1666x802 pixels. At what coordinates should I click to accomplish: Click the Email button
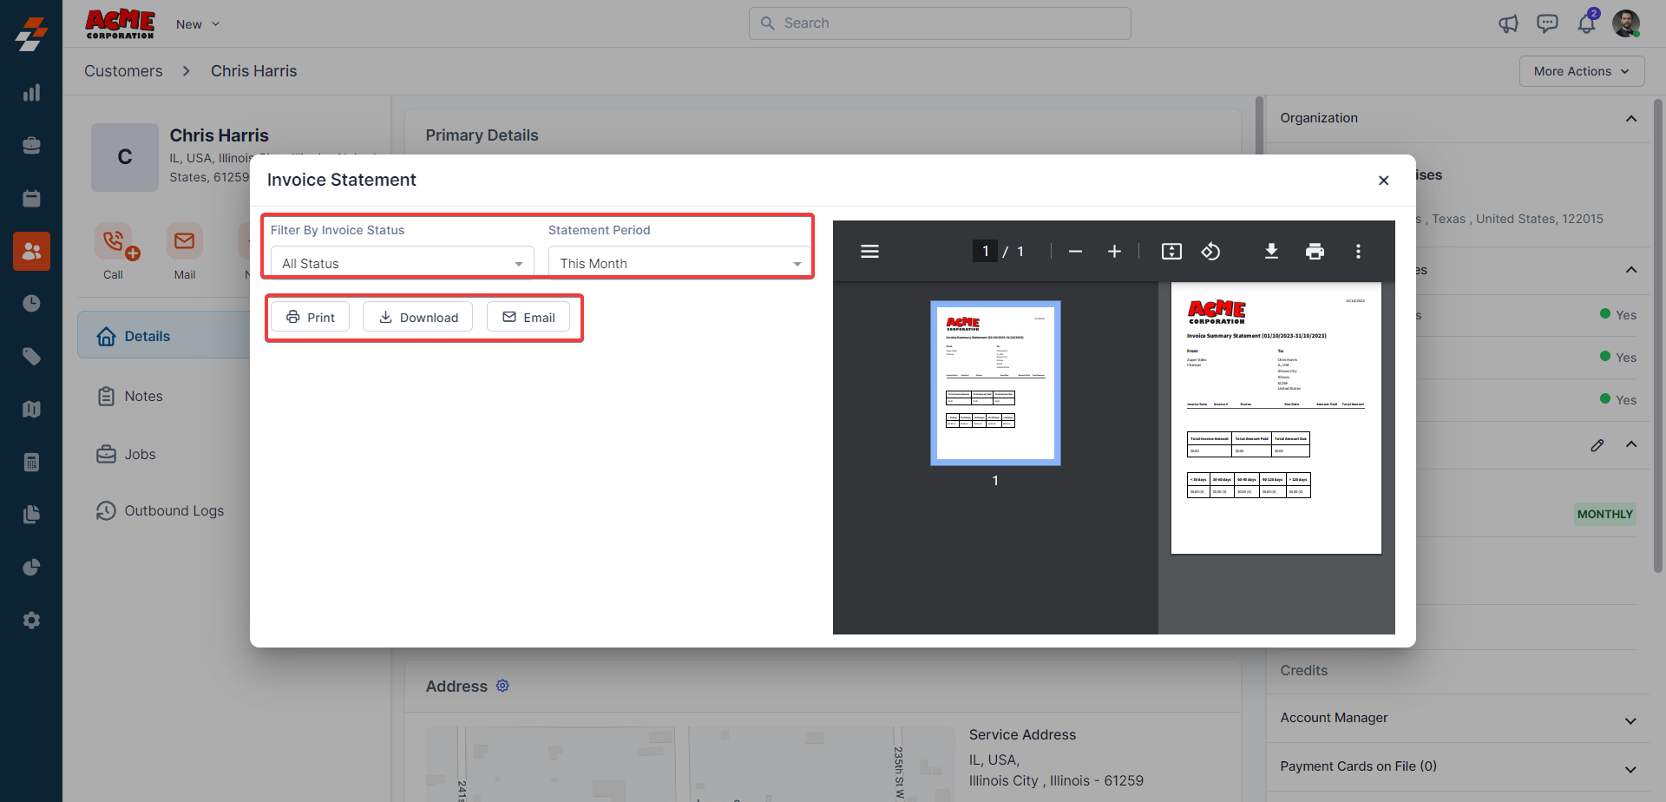(528, 317)
